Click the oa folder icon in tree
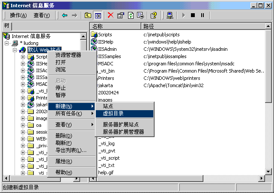This screenshot has width=274, height=193. (31, 125)
